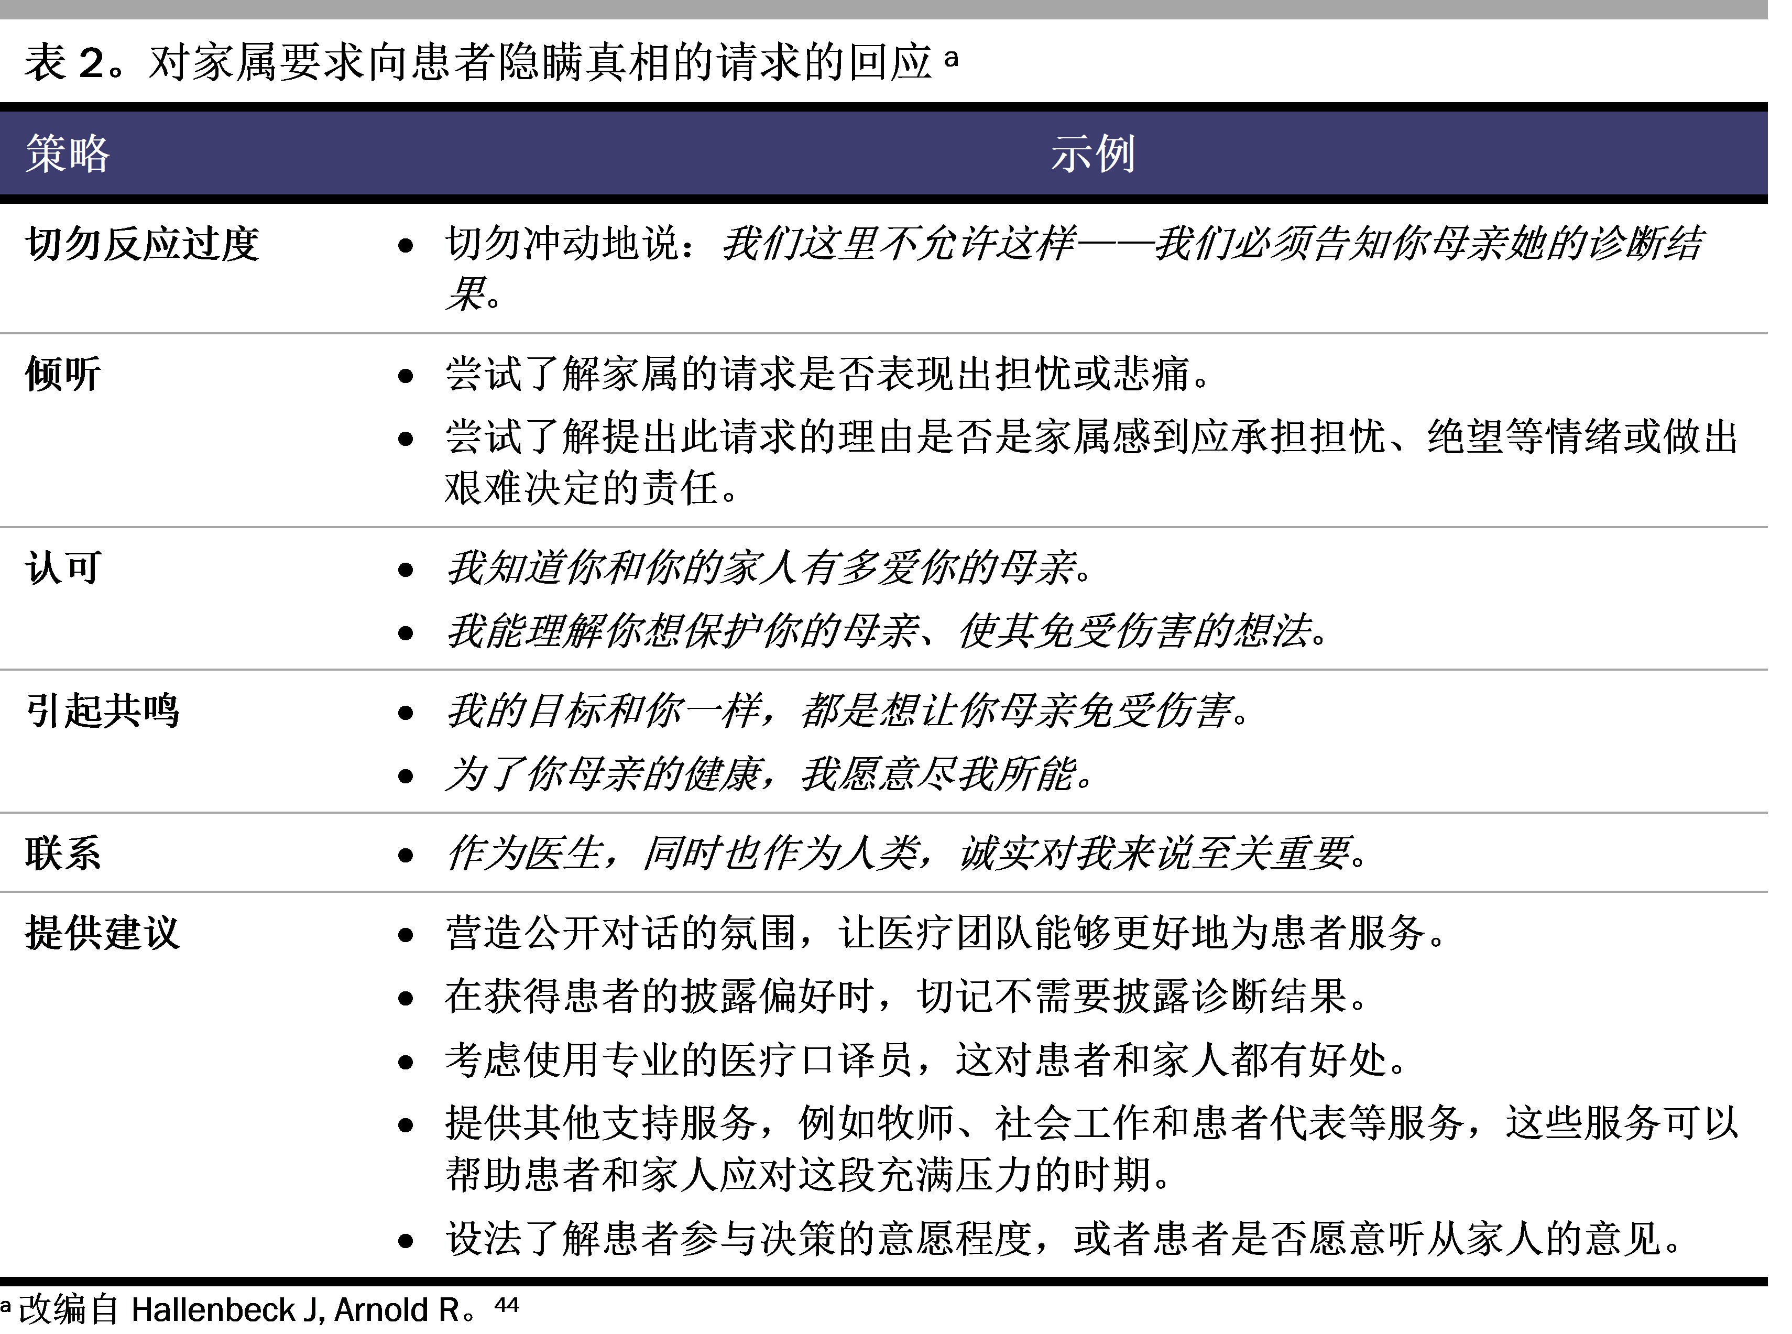Click the line starting '营造公开对话的氛围'
Image resolution: width=1792 pixels, height=1334 pixels.
pyautogui.click(x=946, y=933)
